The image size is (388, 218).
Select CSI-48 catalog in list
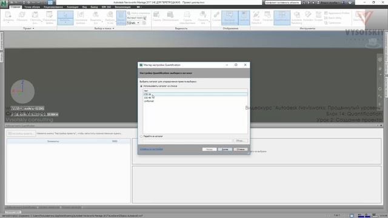coord(195,97)
